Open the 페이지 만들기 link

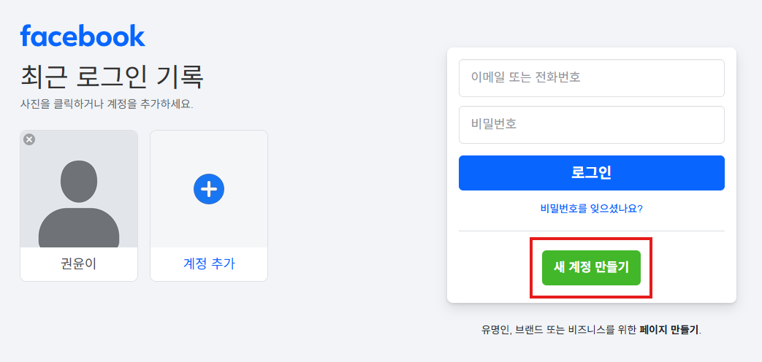pos(669,330)
